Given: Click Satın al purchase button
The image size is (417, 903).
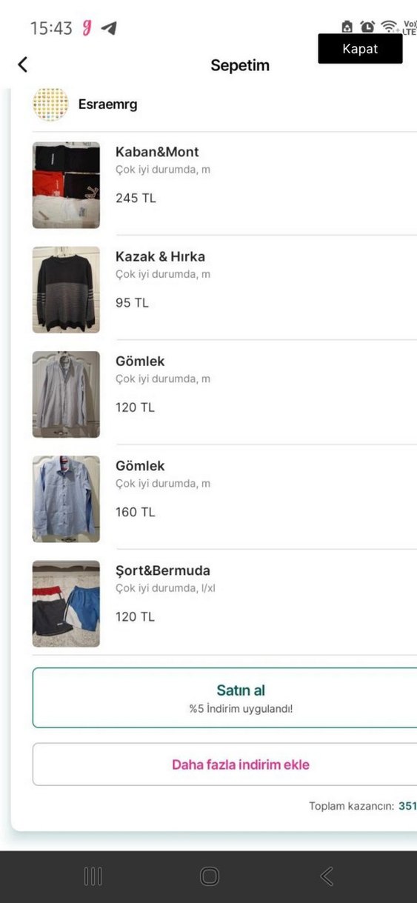Looking at the screenshot, I should (225, 698).
